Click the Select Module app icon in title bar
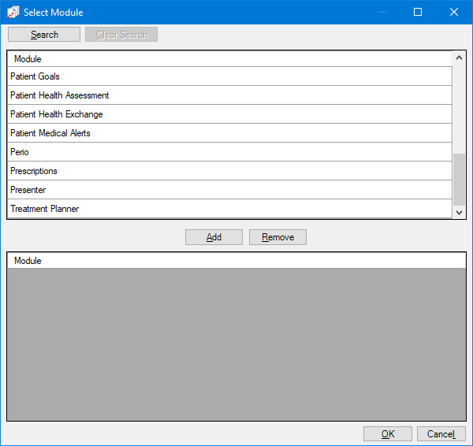The width and height of the screenshot is (473, 446). 13,12
